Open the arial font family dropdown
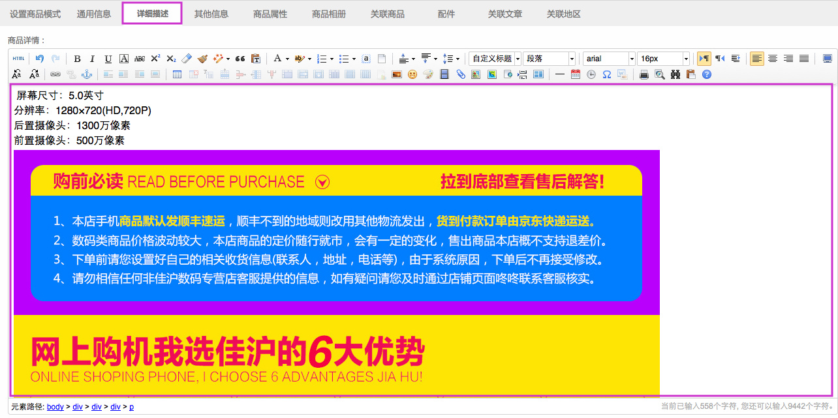 pos(609,59)
